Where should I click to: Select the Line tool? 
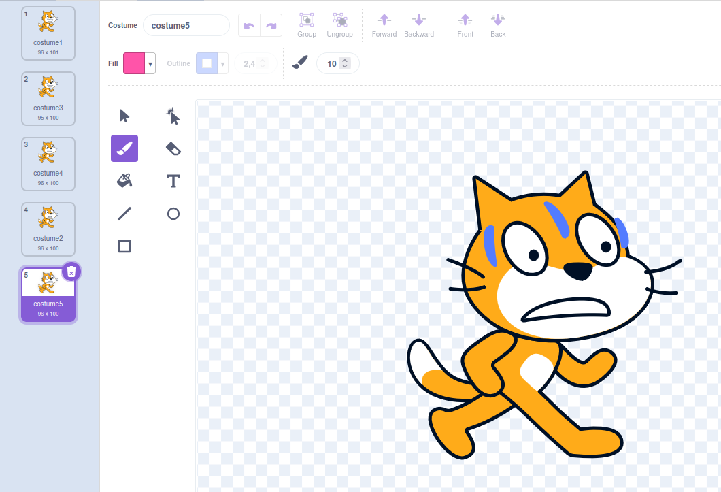pyautogui.click(x=124, y=214)
